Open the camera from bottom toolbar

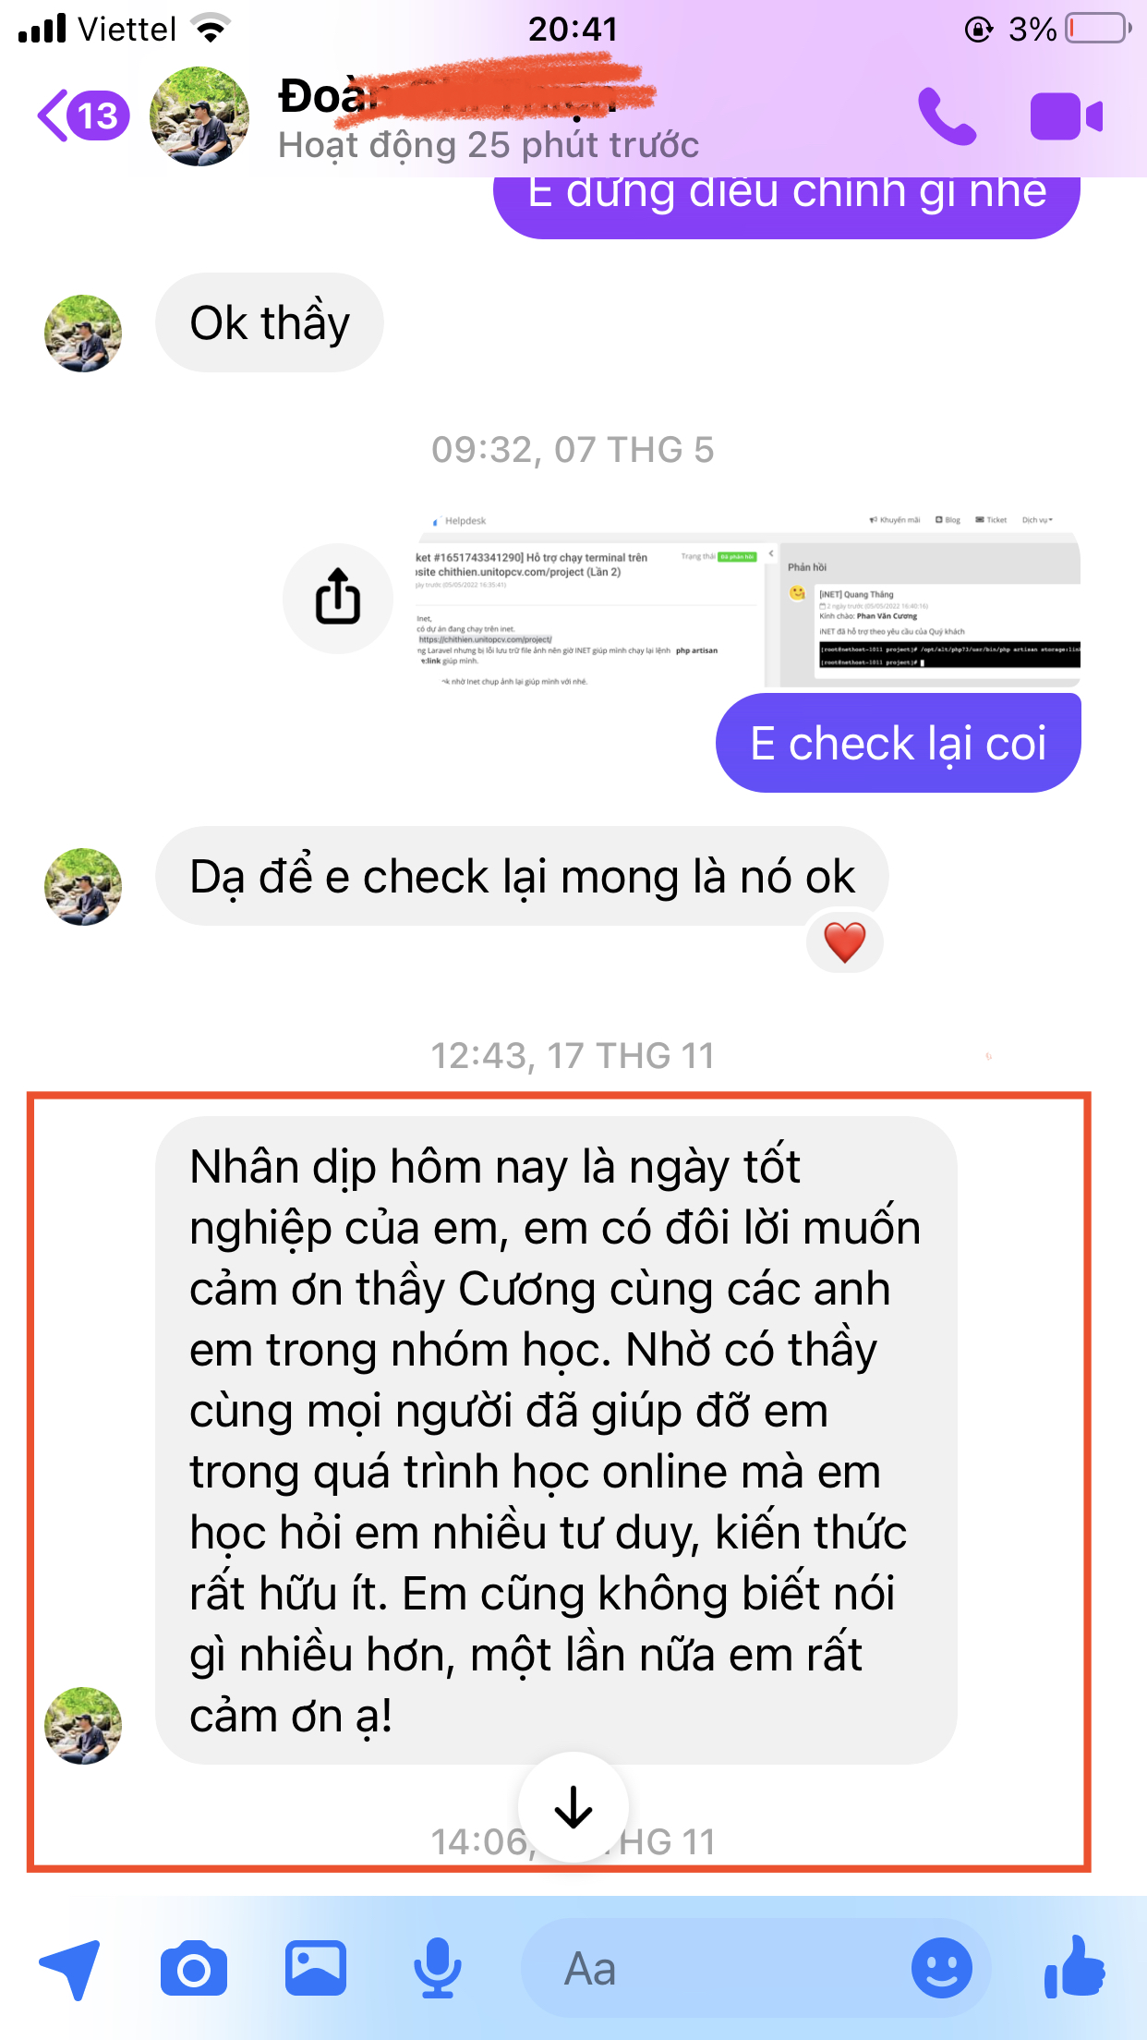(193, 1969)
